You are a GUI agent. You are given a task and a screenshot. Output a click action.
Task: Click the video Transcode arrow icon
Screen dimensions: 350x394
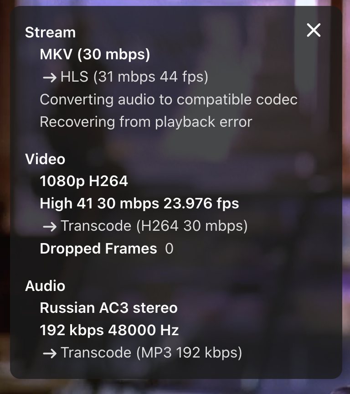(x=50, y=225)
